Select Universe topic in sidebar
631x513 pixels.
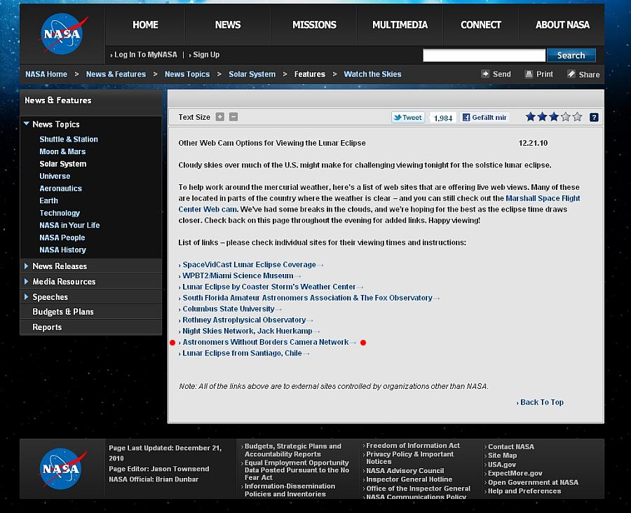pos(55,176)
